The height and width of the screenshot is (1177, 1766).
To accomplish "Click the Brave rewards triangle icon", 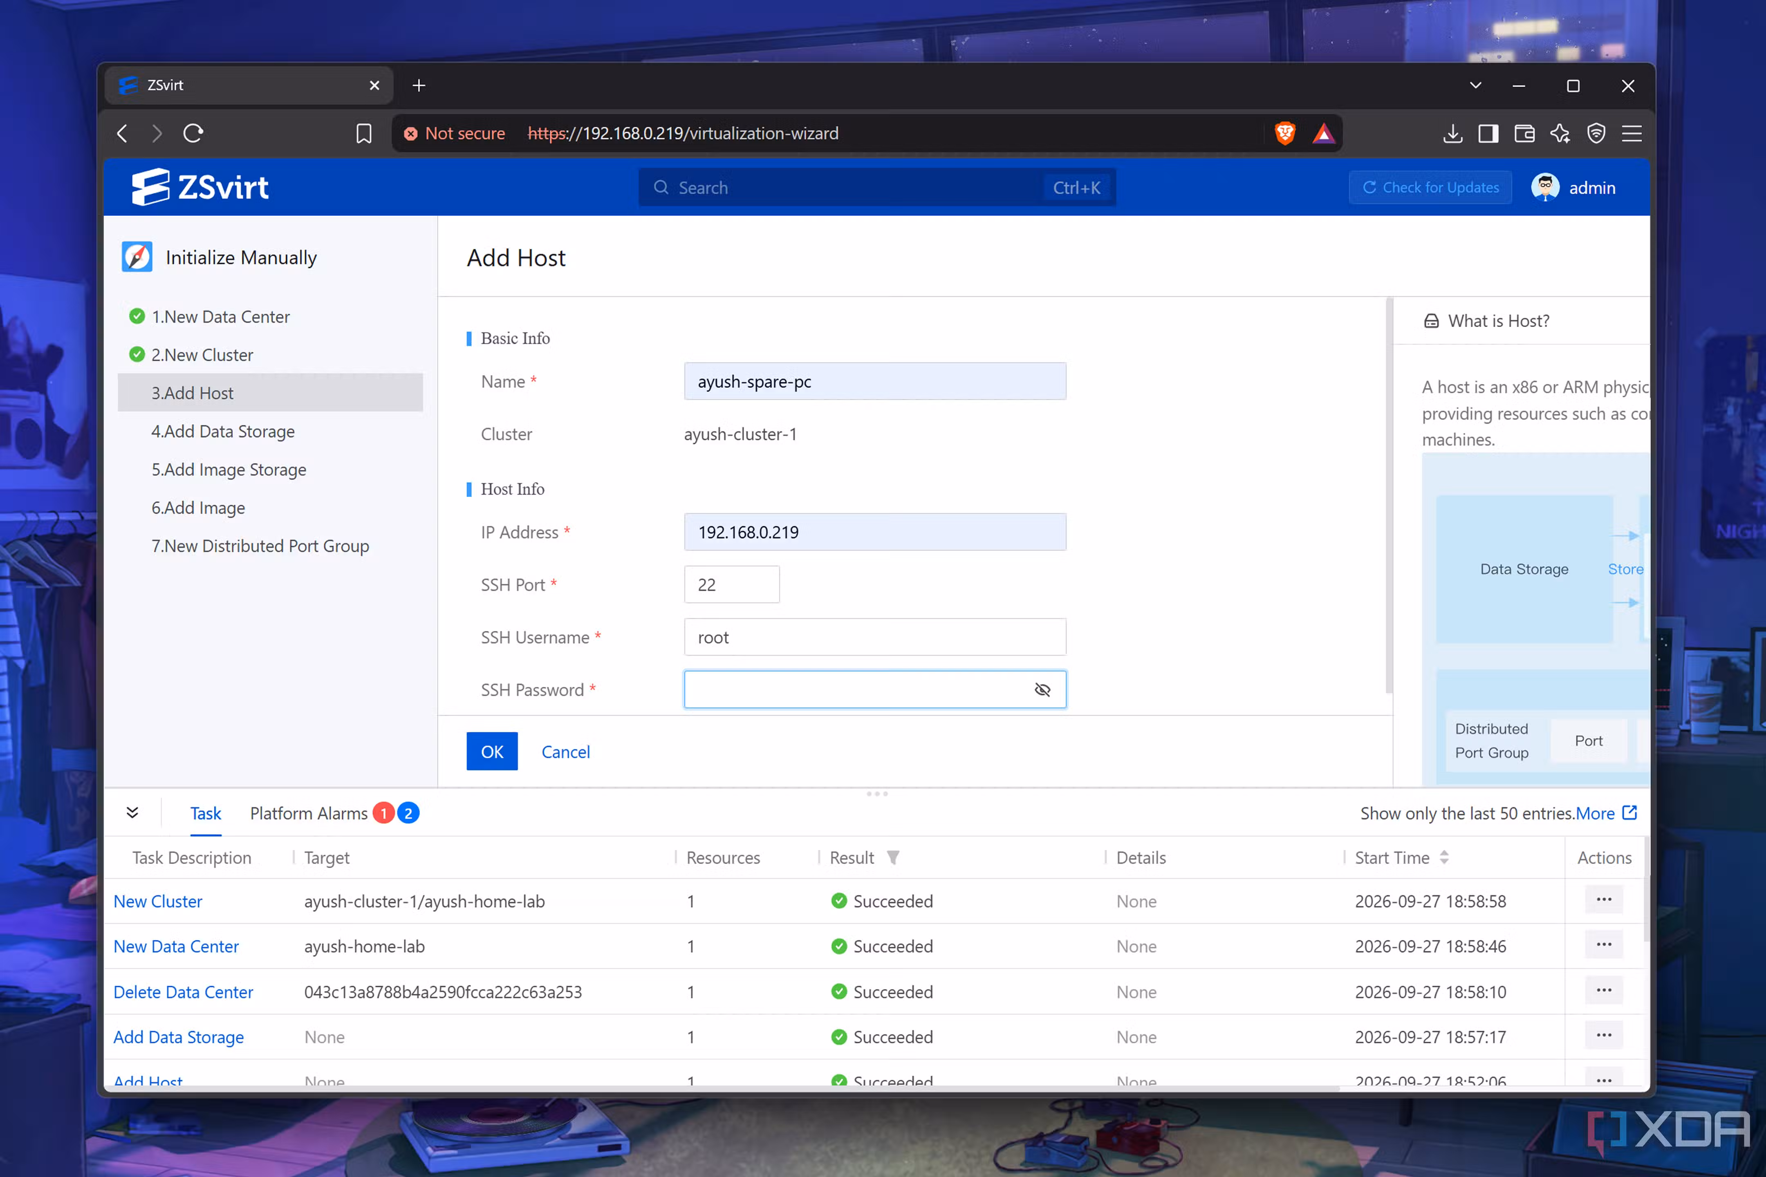I will [1323, 134].
